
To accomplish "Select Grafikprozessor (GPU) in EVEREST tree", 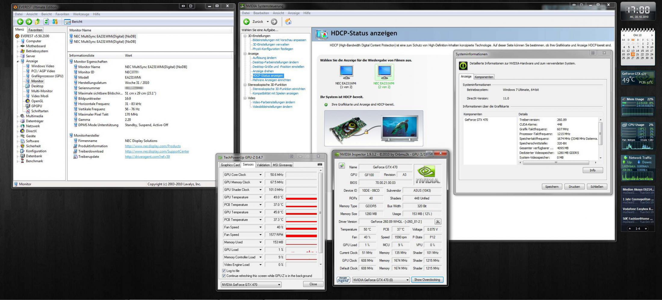I will pyautogui.click(x=47, y=76).
